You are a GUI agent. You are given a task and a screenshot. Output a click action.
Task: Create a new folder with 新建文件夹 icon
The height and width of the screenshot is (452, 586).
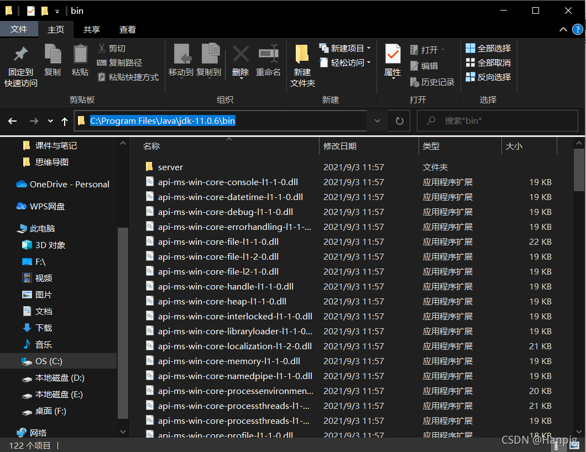coord(302,54)
